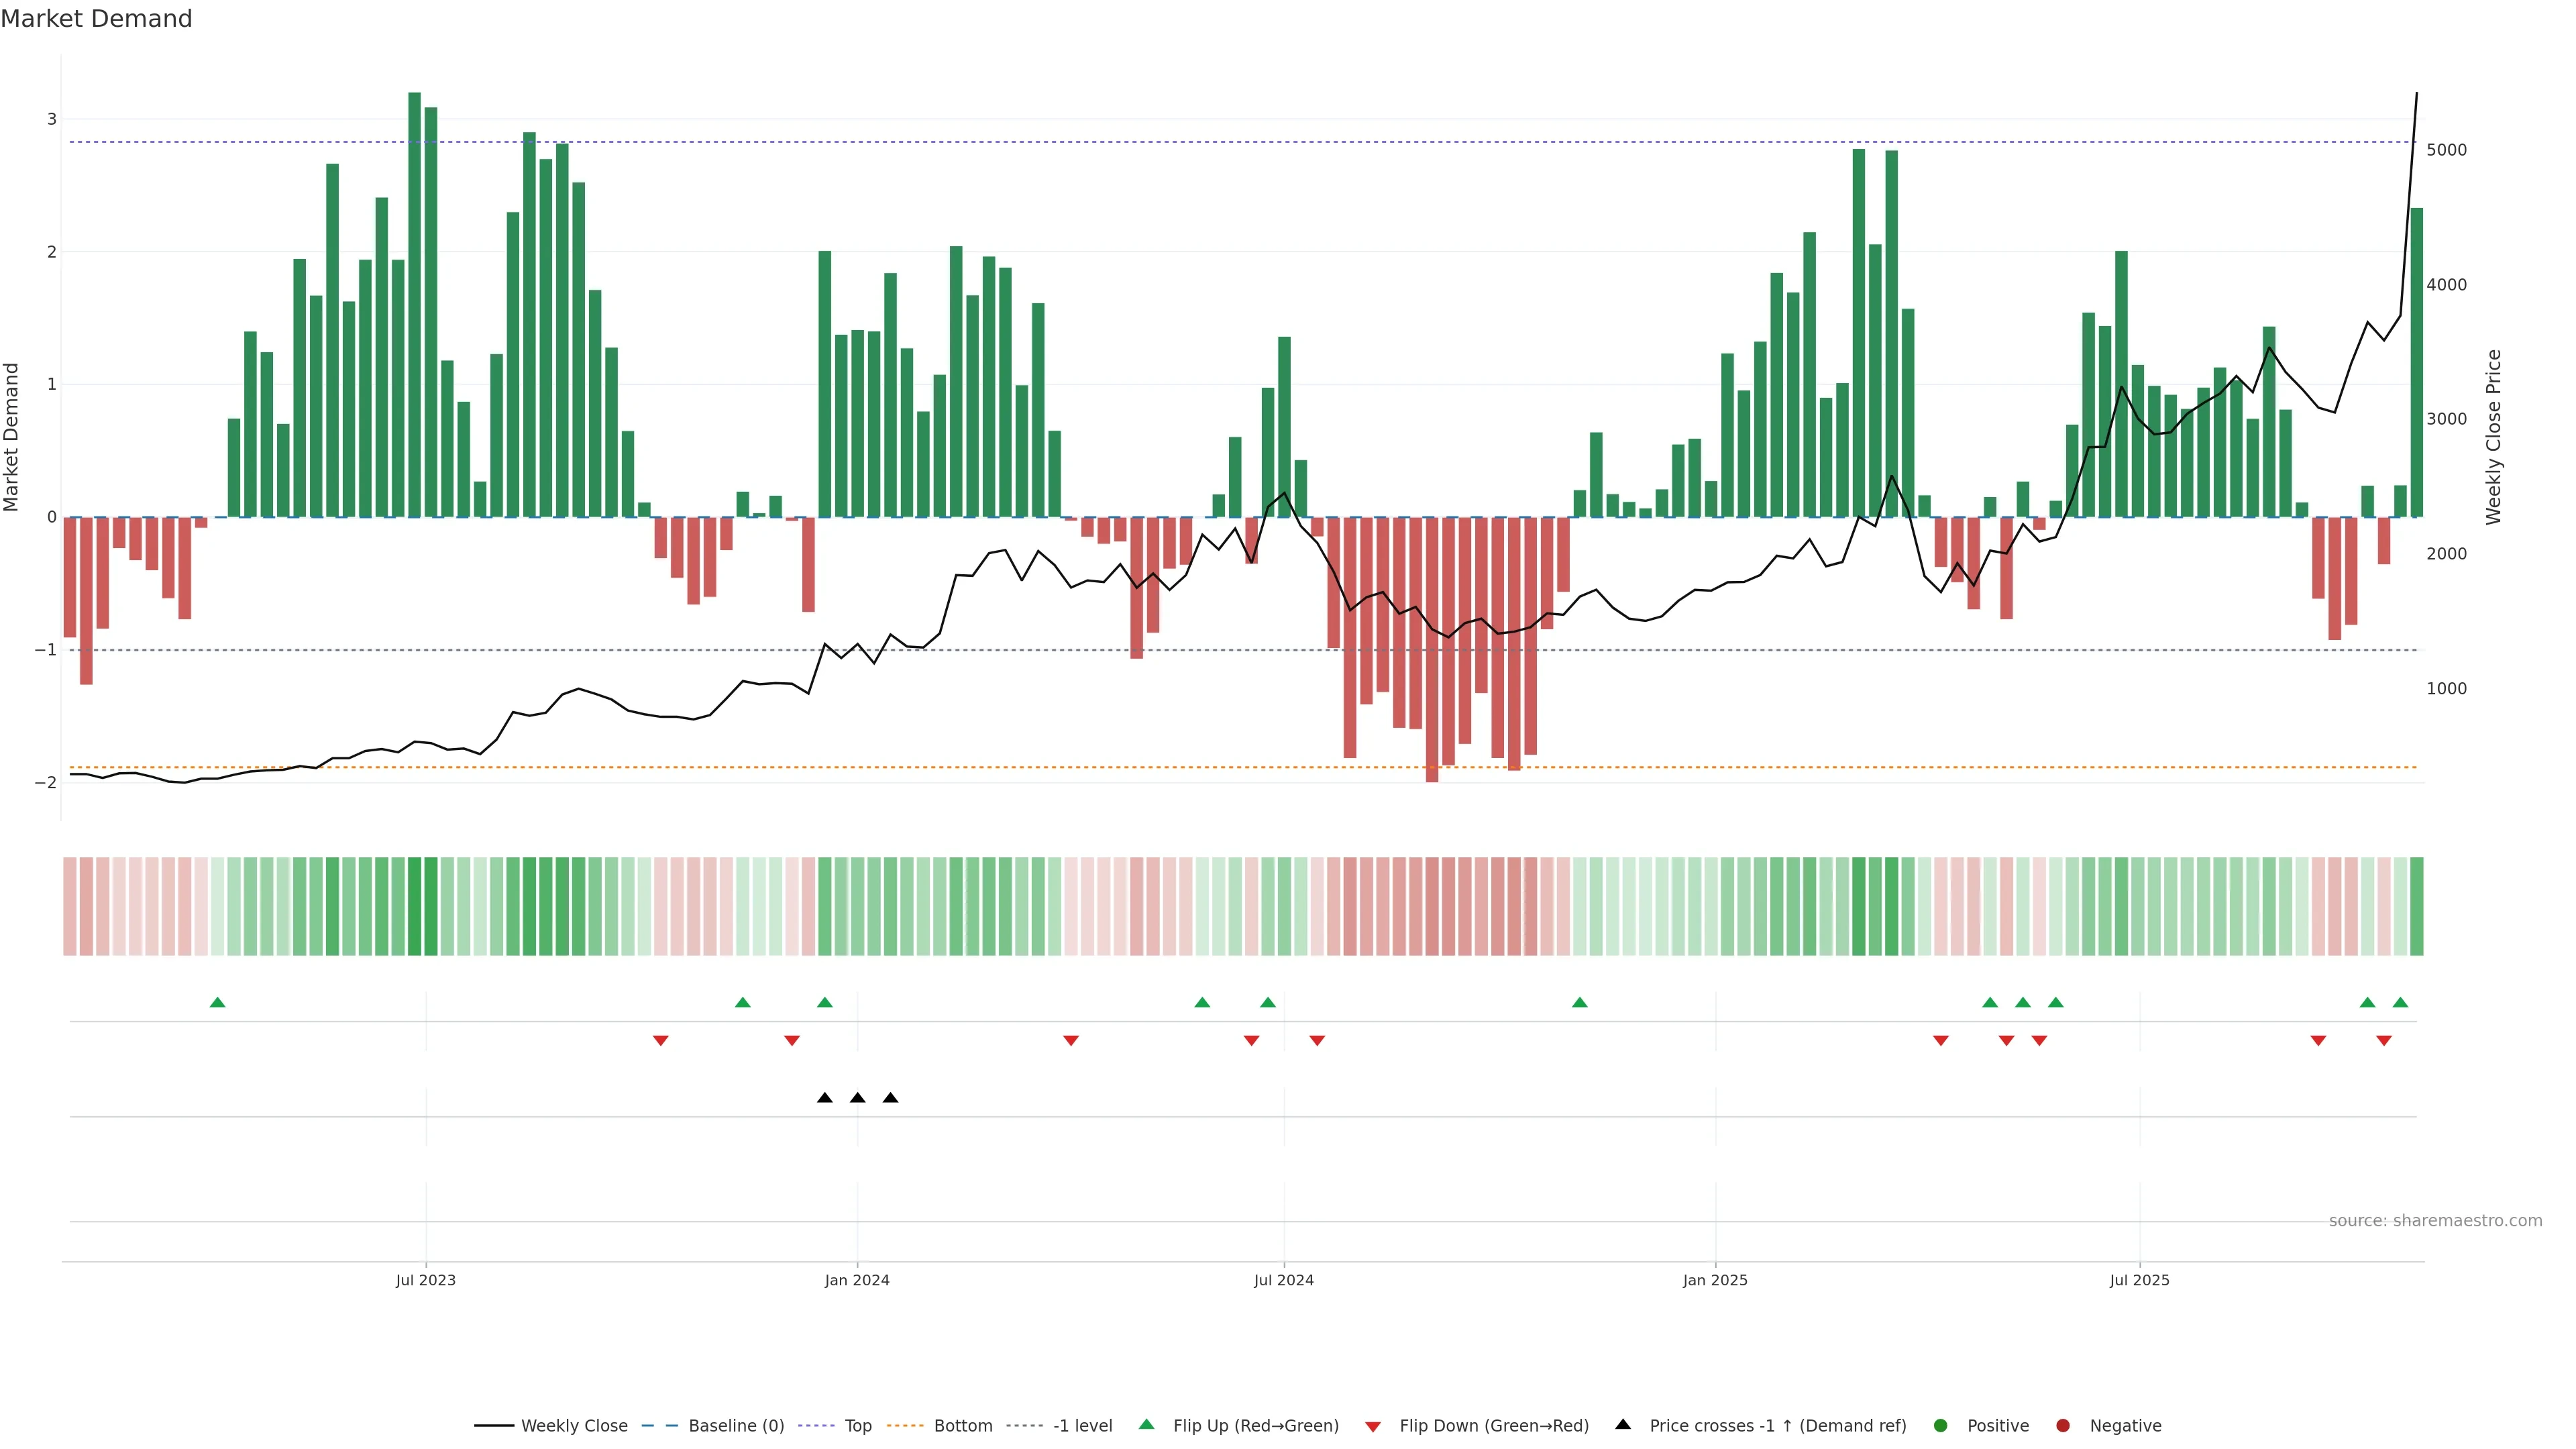Click the Market Demand chart title
2576x1449 pixels.
point(96,19)
